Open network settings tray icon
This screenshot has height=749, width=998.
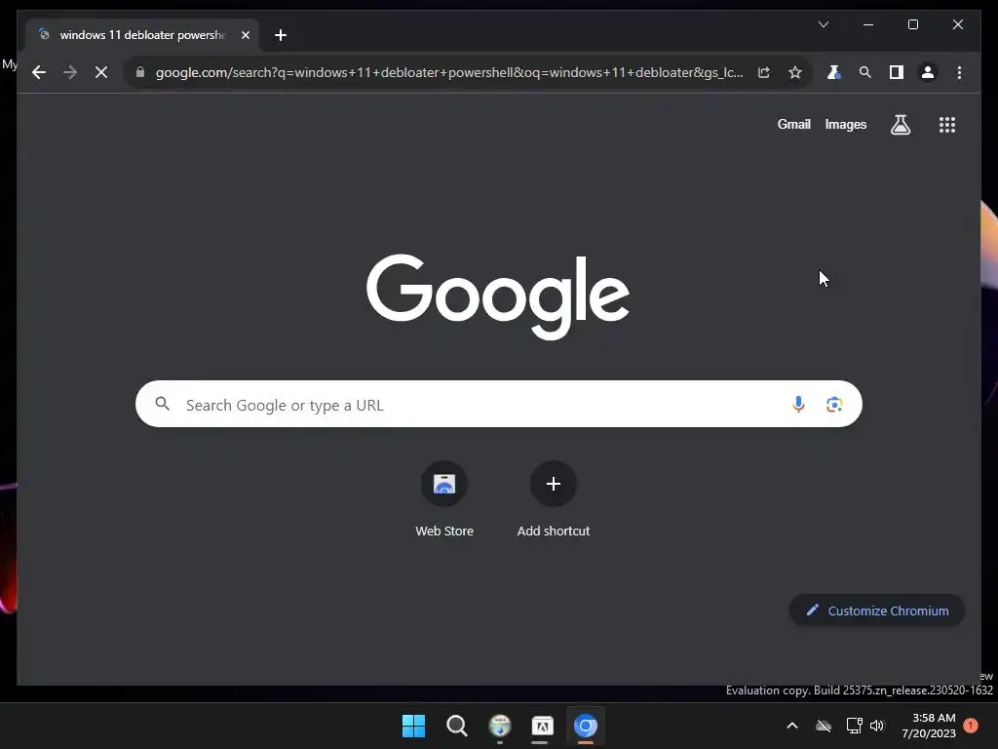click(x=854, y=726)
